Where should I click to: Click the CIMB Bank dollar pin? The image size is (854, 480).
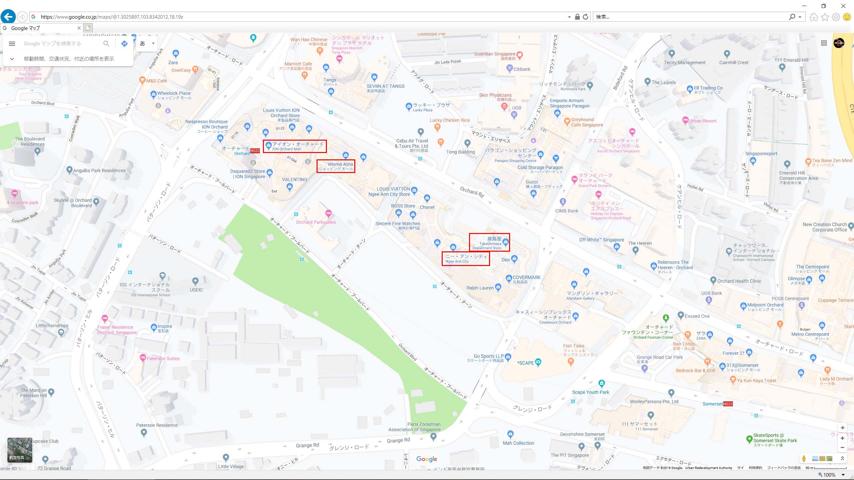(563, 202)
